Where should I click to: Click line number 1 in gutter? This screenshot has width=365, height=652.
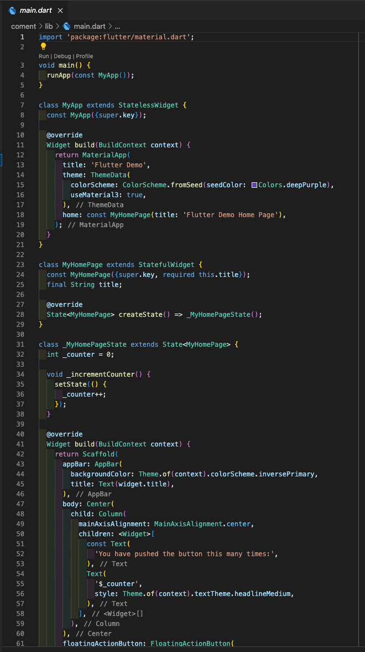pos(23,37)
